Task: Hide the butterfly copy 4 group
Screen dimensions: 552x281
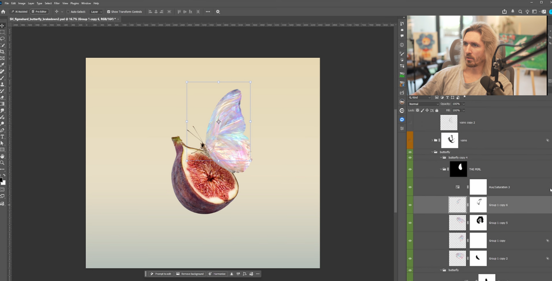Action: coord(410,157)
